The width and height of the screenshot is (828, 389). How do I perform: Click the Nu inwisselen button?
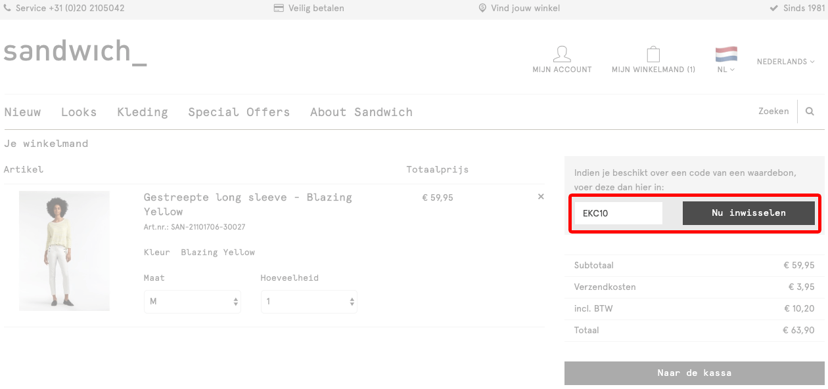(748, 213)
